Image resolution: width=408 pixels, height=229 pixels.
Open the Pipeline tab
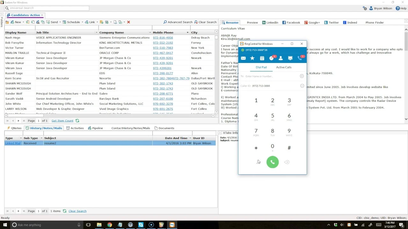[95, 128]
